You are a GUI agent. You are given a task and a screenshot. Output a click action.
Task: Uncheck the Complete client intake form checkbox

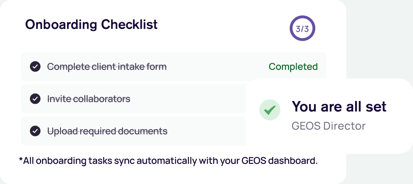pyautogui.click(x=35, y=67)
